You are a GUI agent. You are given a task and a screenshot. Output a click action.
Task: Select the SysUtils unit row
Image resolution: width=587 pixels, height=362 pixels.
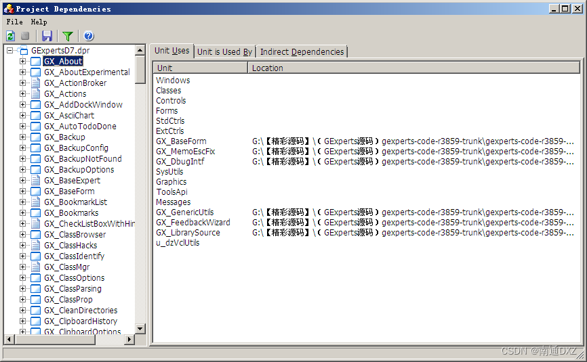[169, 171]
